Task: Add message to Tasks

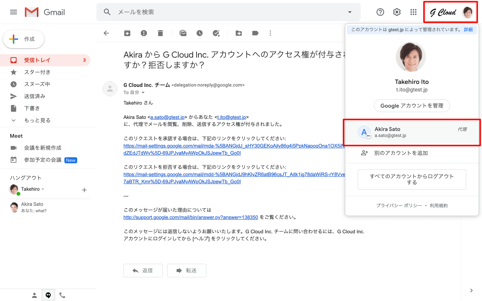Action: pos(216,33)
